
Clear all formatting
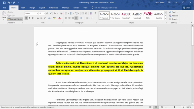61,13
